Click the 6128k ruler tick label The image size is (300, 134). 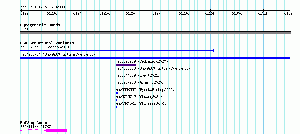pos(184,13)
